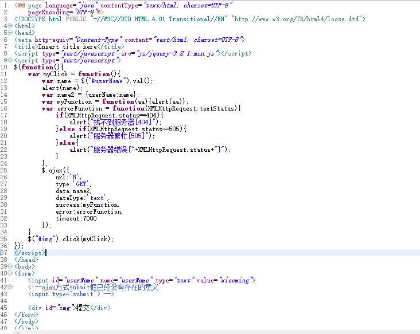Click the input userName tag on line 41
Viewport: 420px width, 334px height.
point(141,281)
